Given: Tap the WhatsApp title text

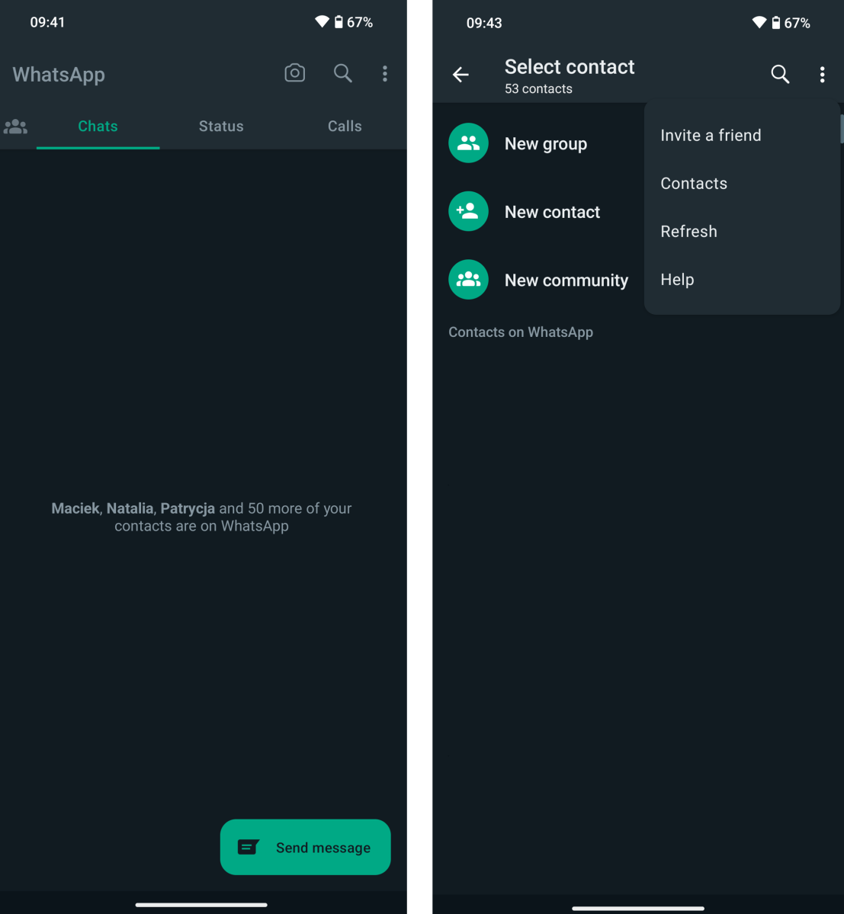Looking at the screenshot, I should click(59, 75).
